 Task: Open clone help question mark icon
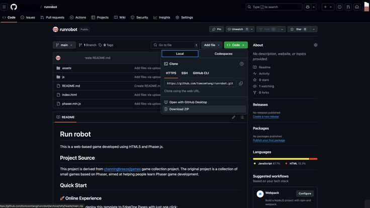[242, 64]
